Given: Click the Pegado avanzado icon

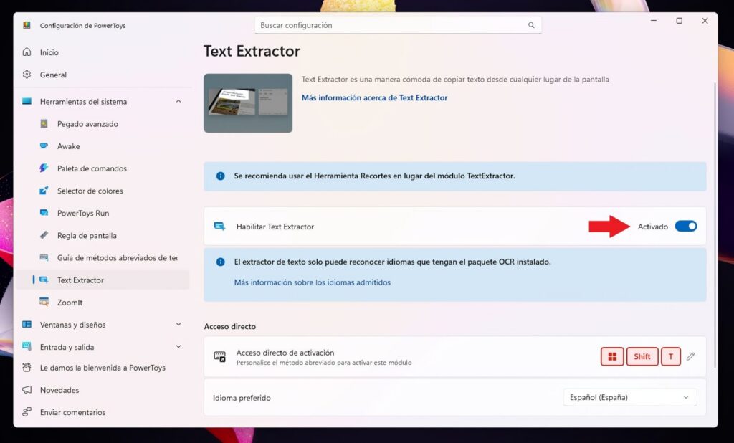Looking at the screenshot, I should [x=44, y=124].
